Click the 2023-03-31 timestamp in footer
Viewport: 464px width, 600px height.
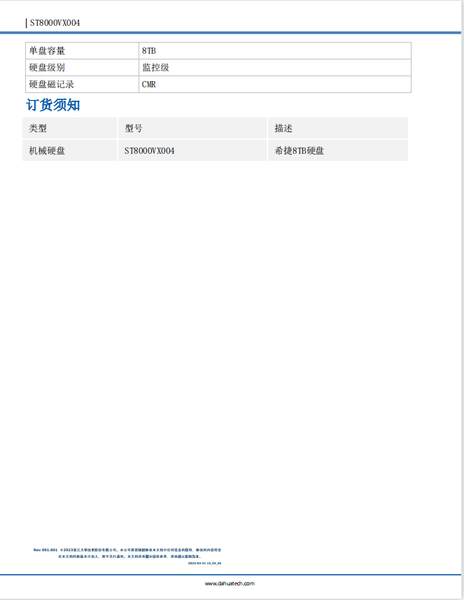point(204,563)
